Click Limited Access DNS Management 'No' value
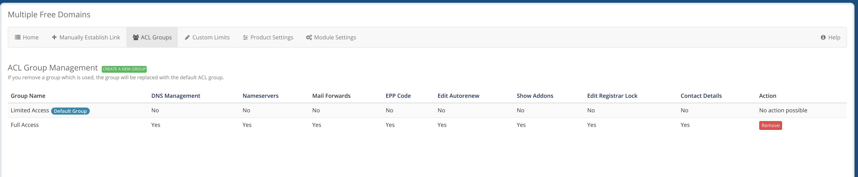Screen dimensions: 858x177 point(155,110)
